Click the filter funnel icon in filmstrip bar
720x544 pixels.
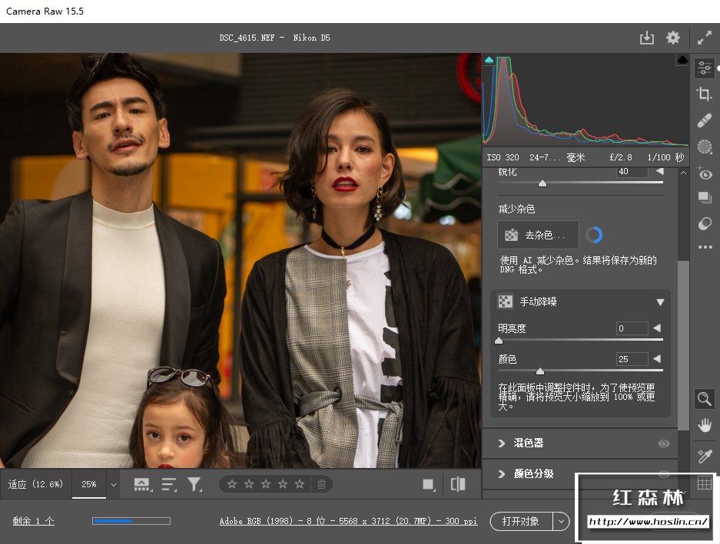click(194, 484)
